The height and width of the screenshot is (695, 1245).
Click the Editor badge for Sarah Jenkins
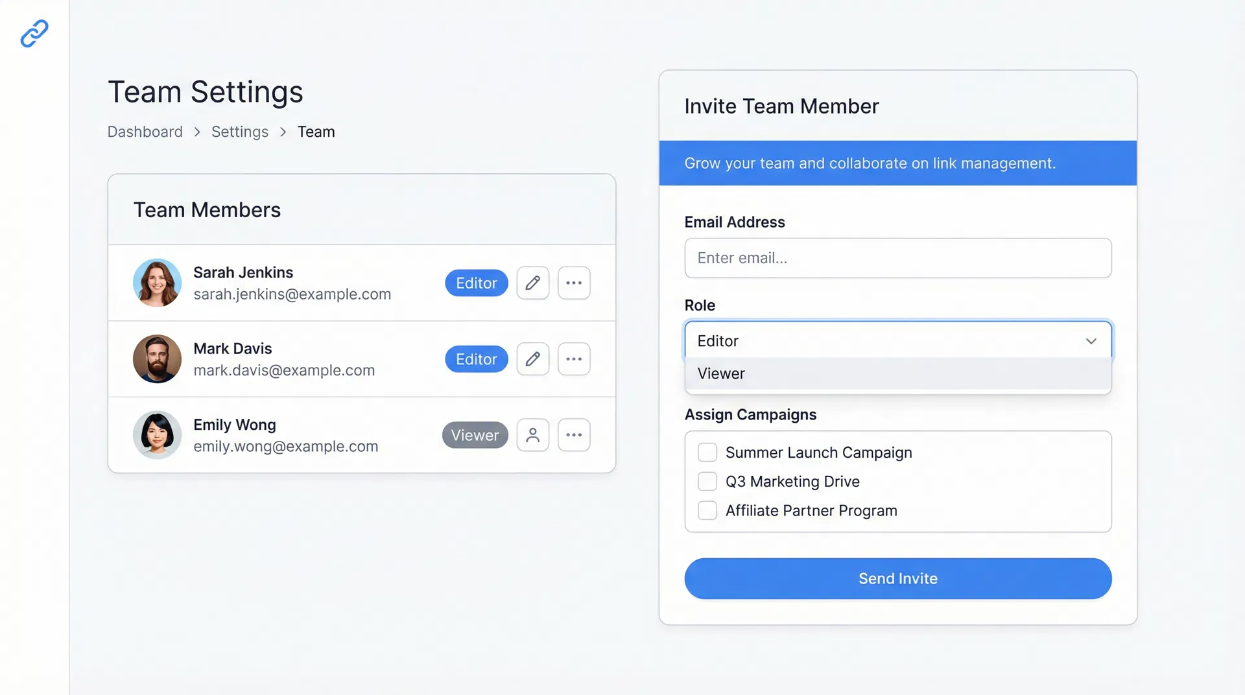tap(476, 283)
